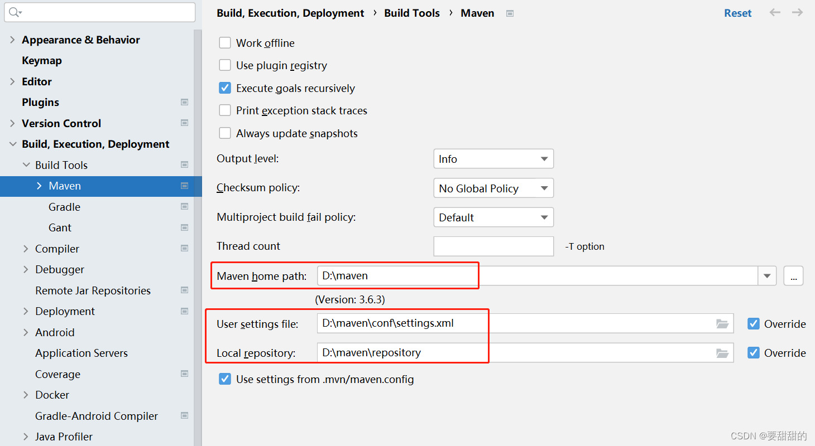This screenshot has width=815, height=446.
Task: Open the folder browser for Local repository
Action: [x=722, y=352]
